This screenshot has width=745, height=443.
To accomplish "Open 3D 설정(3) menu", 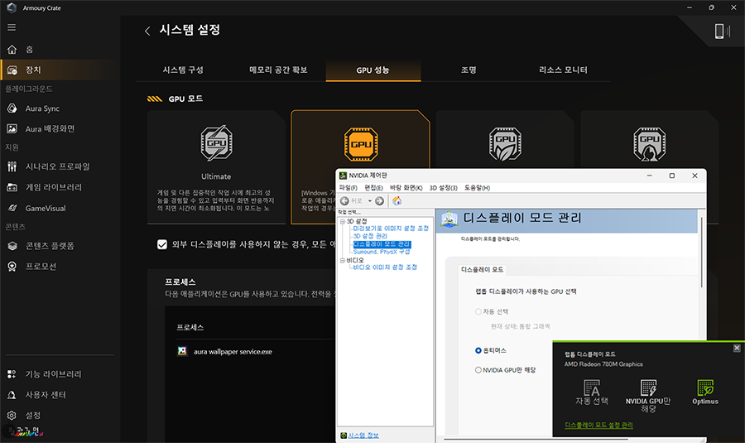I will (444, 188).
